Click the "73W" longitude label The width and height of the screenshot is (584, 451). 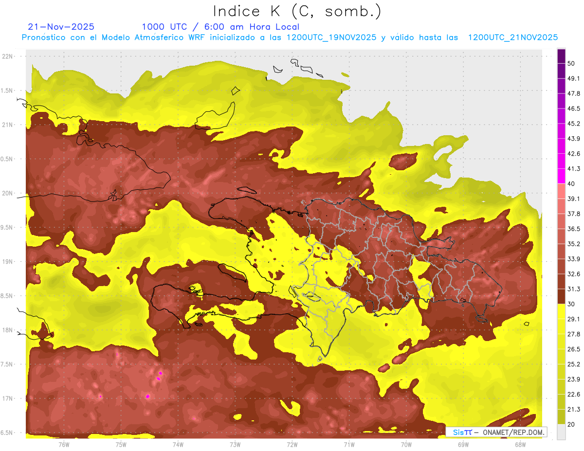235,444
